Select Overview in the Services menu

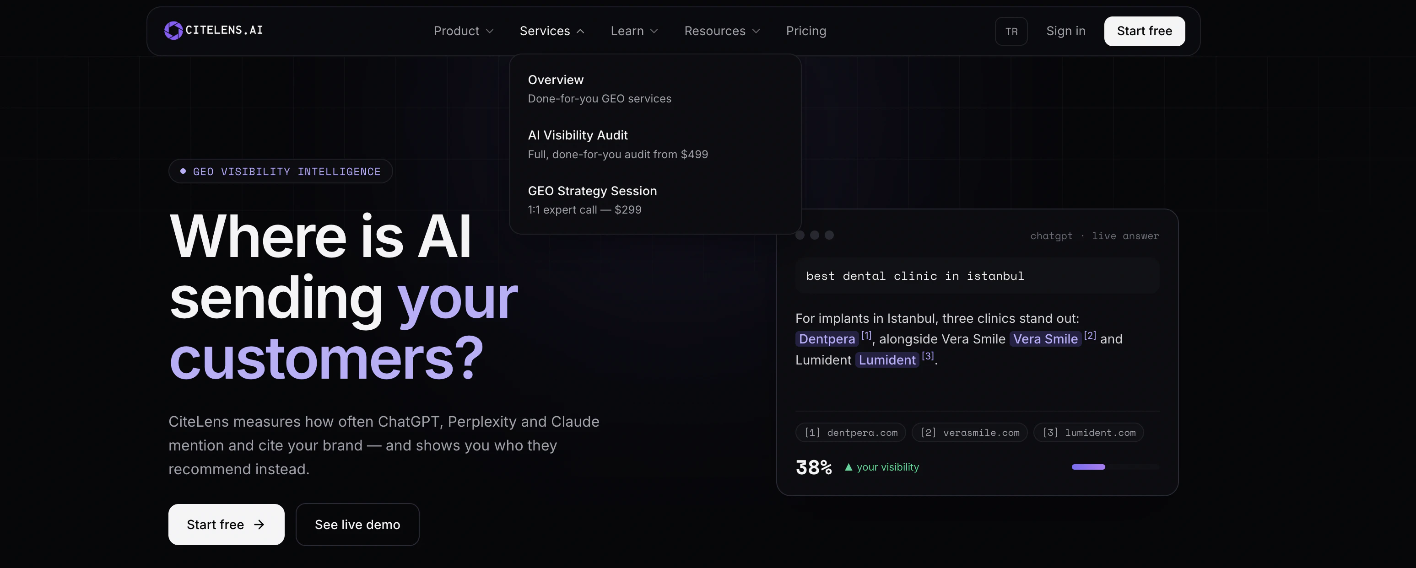(x=654, y=89)
